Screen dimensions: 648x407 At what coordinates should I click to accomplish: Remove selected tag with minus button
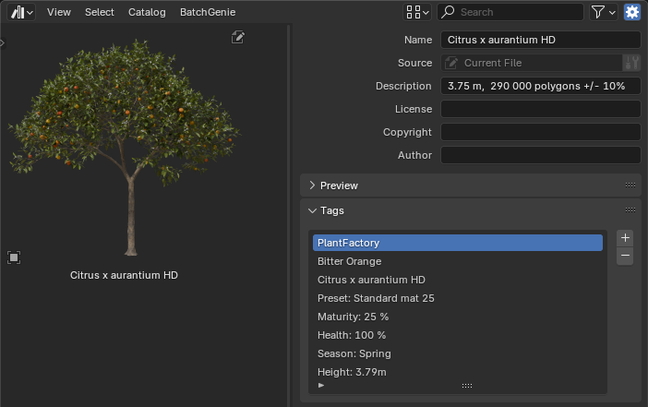625,256
